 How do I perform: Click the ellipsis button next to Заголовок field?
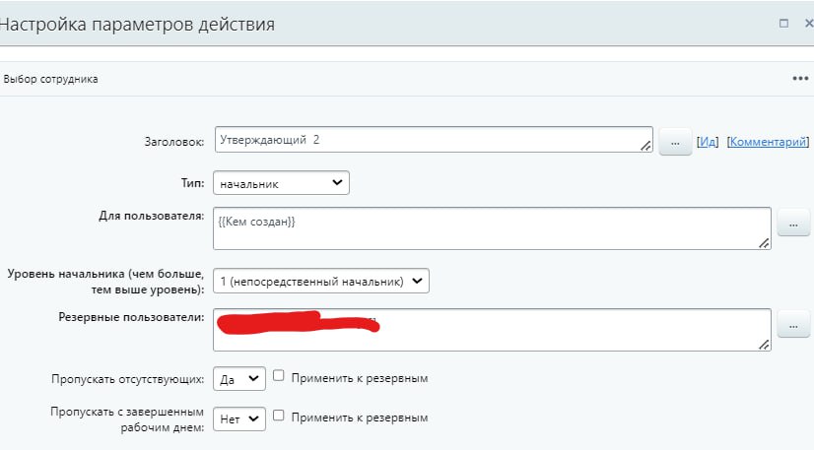pos(674,142)
